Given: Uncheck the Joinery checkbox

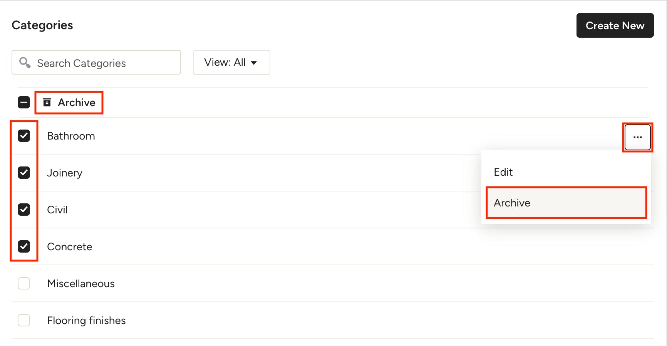Looking at the screenshot, I should pyautogui.click(x=24, y=173).
